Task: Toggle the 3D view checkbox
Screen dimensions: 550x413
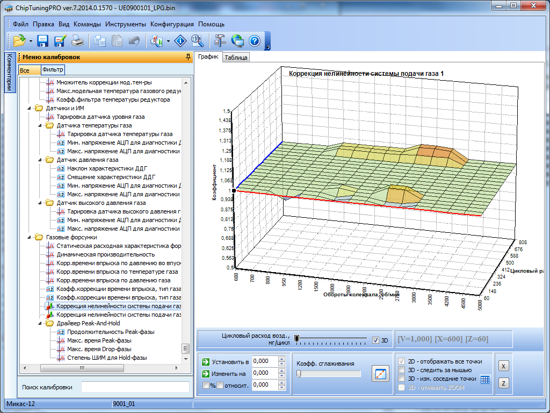Action: click(x=376, y=340)
